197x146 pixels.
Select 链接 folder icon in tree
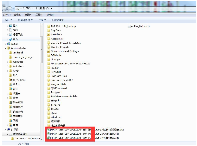[x=11, y=89]
